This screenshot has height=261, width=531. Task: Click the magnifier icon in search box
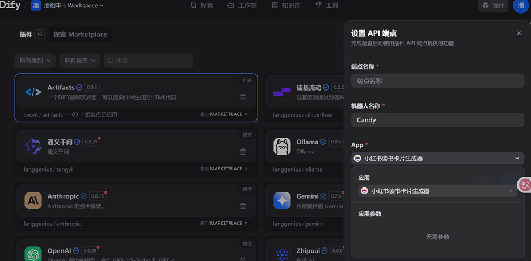111,61
